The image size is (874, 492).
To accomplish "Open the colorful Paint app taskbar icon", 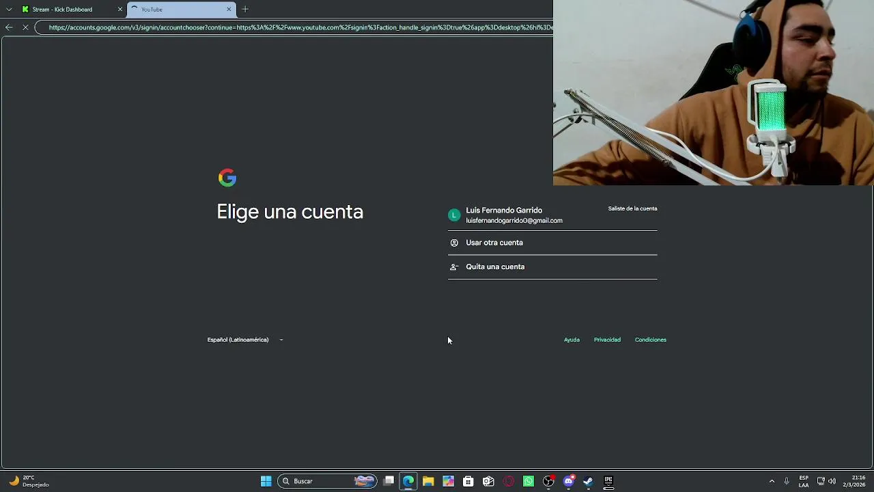I will (x=448, y=481).
